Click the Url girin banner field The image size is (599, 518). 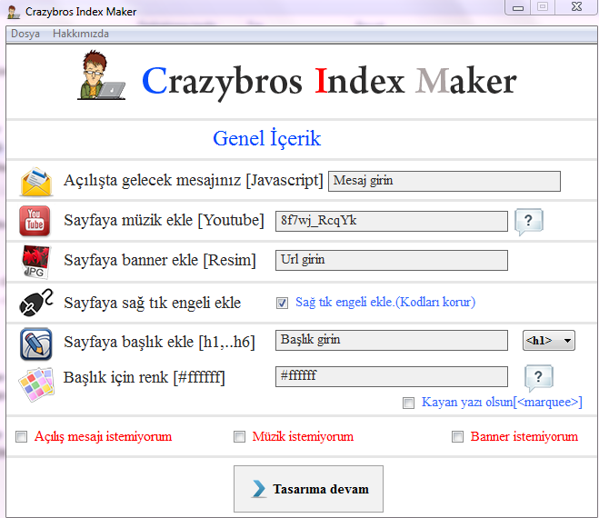pyautogui.click(x=392, y=260)
